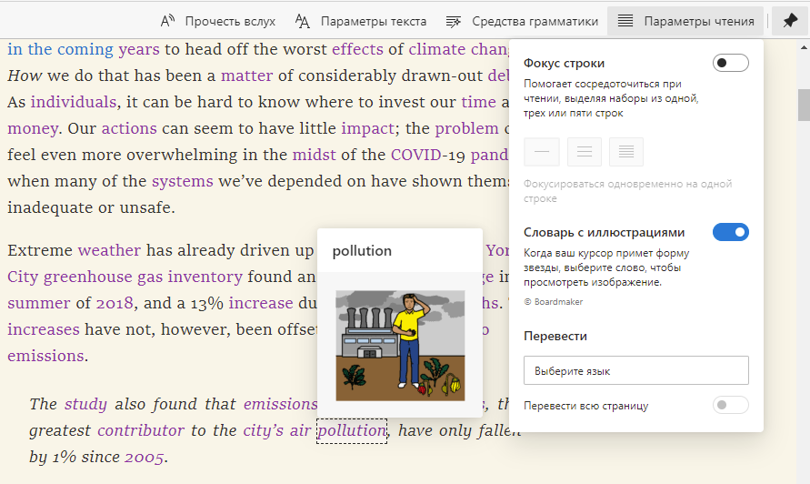
Task: Enable the Фокус строки toggle
Action: click(x=730, y=63)
